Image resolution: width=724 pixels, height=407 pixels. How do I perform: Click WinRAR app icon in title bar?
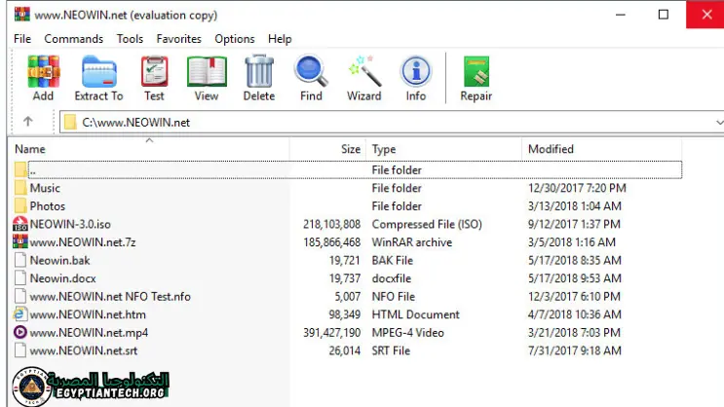[x=21, y=15]
